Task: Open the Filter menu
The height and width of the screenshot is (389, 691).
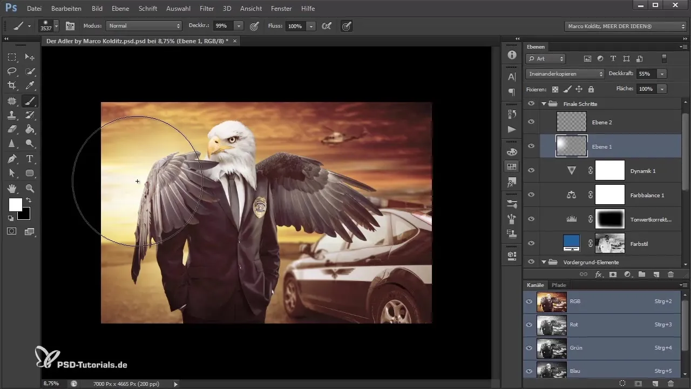Action: click(x=207, y=9)
